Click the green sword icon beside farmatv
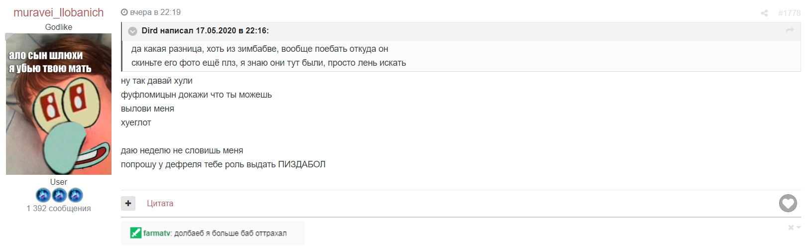 point(136,233)
